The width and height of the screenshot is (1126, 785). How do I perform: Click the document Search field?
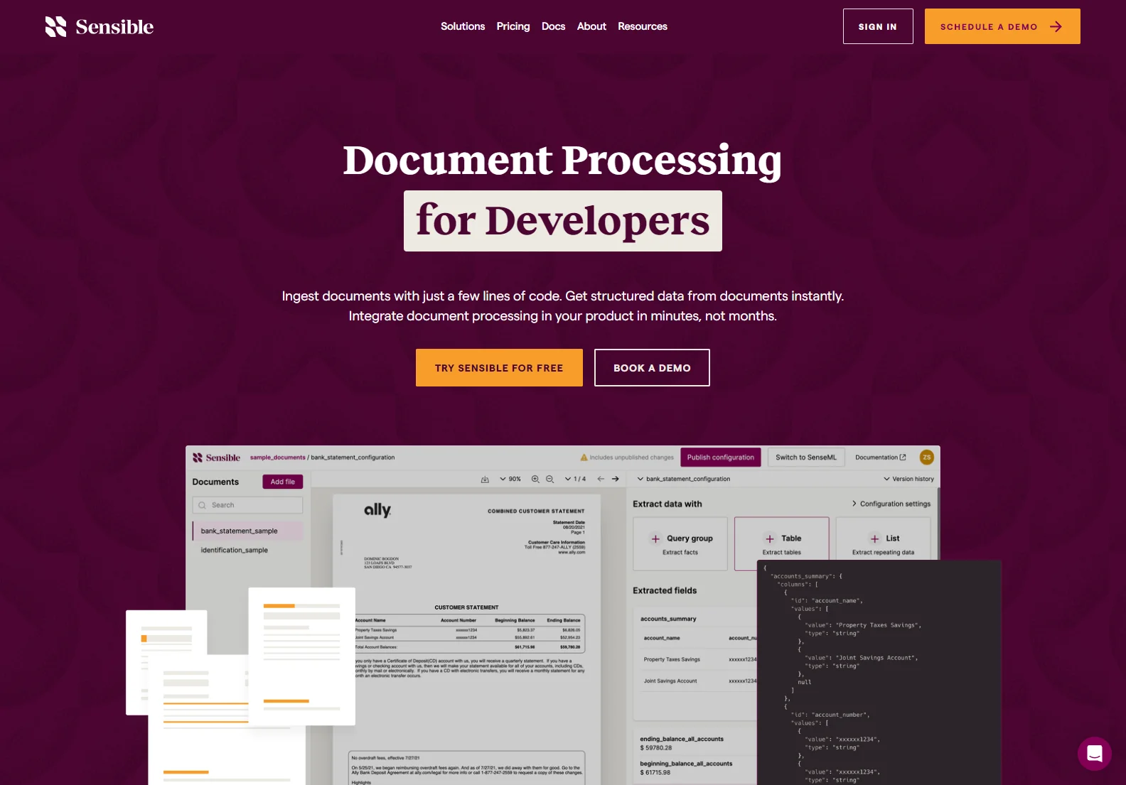[247, 505]
